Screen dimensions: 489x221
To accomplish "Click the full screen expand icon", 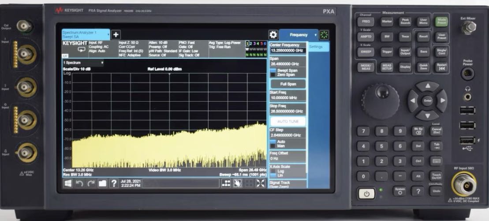I will (261, 184).
